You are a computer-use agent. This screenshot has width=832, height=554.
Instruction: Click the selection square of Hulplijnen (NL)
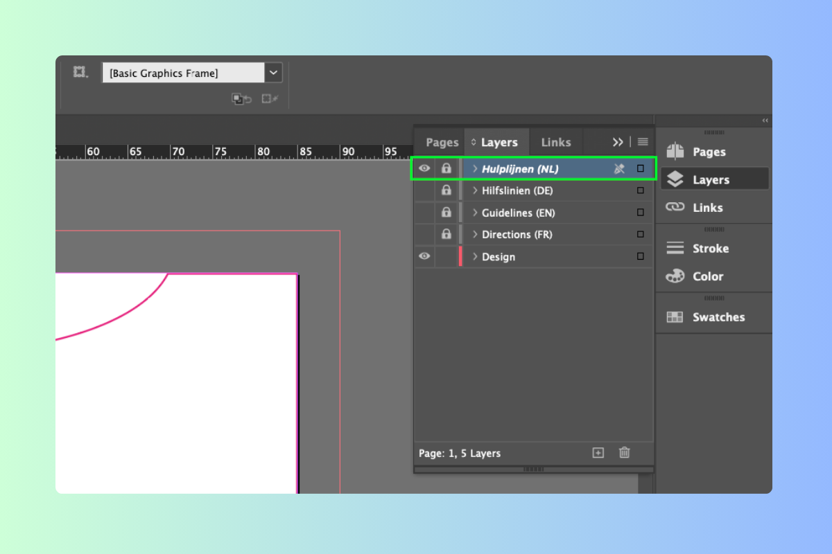pyautogui.click(x=641, y=168)
